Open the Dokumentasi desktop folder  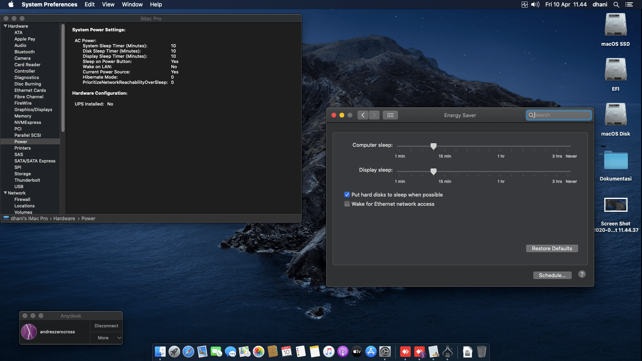pos(616,160)
